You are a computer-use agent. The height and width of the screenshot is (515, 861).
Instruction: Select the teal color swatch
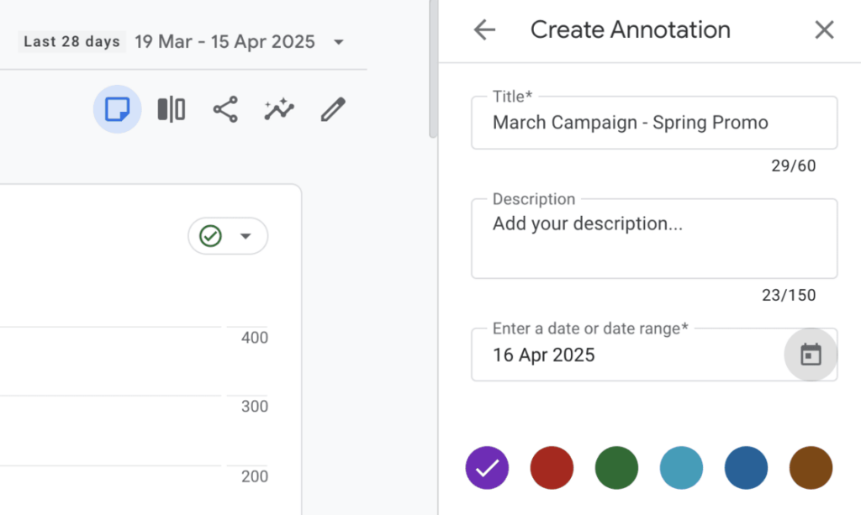tap(681, 468)
